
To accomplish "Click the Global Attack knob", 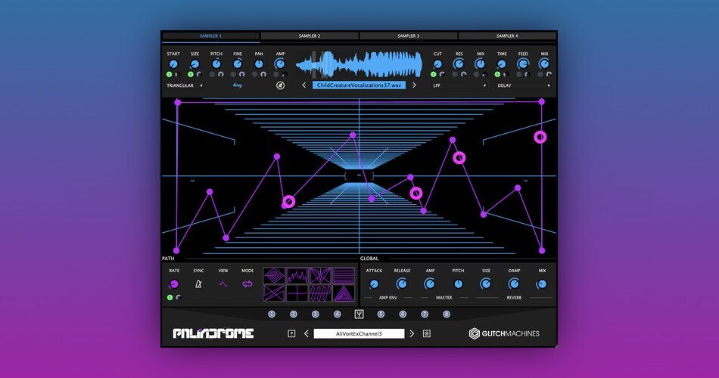I will click(x=374, y=284).
